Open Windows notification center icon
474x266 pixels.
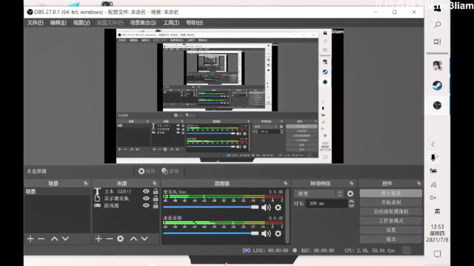[x=437, y=254]
